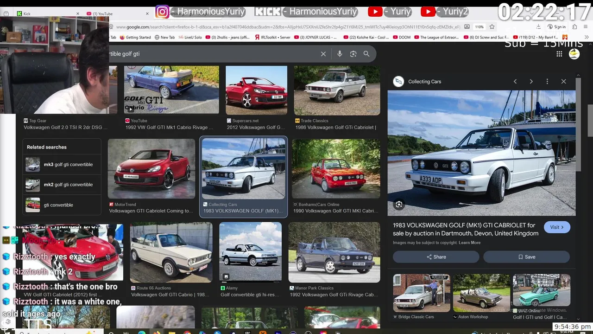Open the DOOM bookmark
593x334 pixels.
pyautogui.click(x=401, y=38)
